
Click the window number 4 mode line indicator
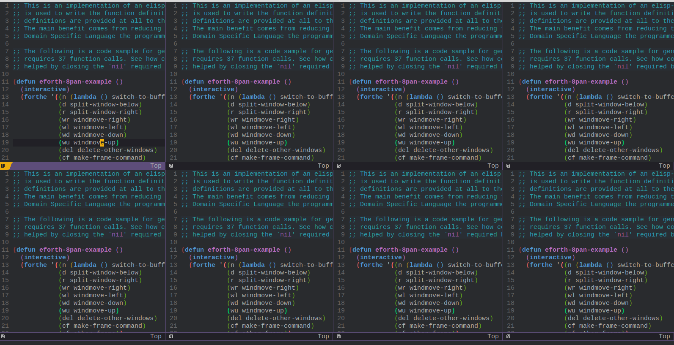click(171, 337)
